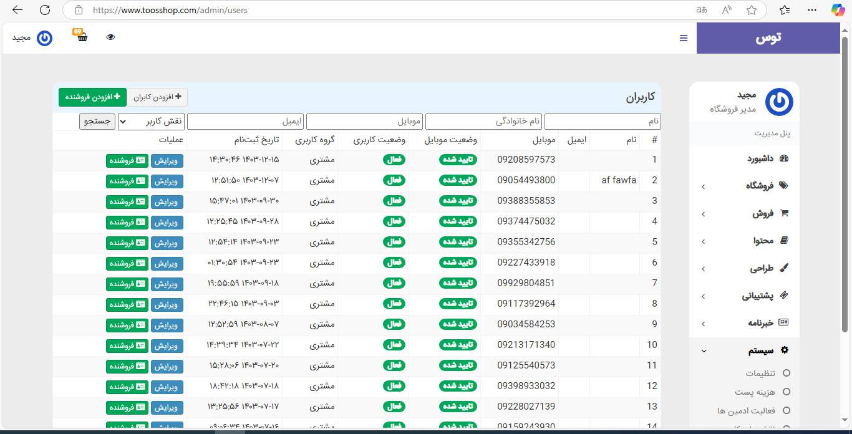Select the داشبورد dashboard icon in the sidebar

tap(784, 158)
